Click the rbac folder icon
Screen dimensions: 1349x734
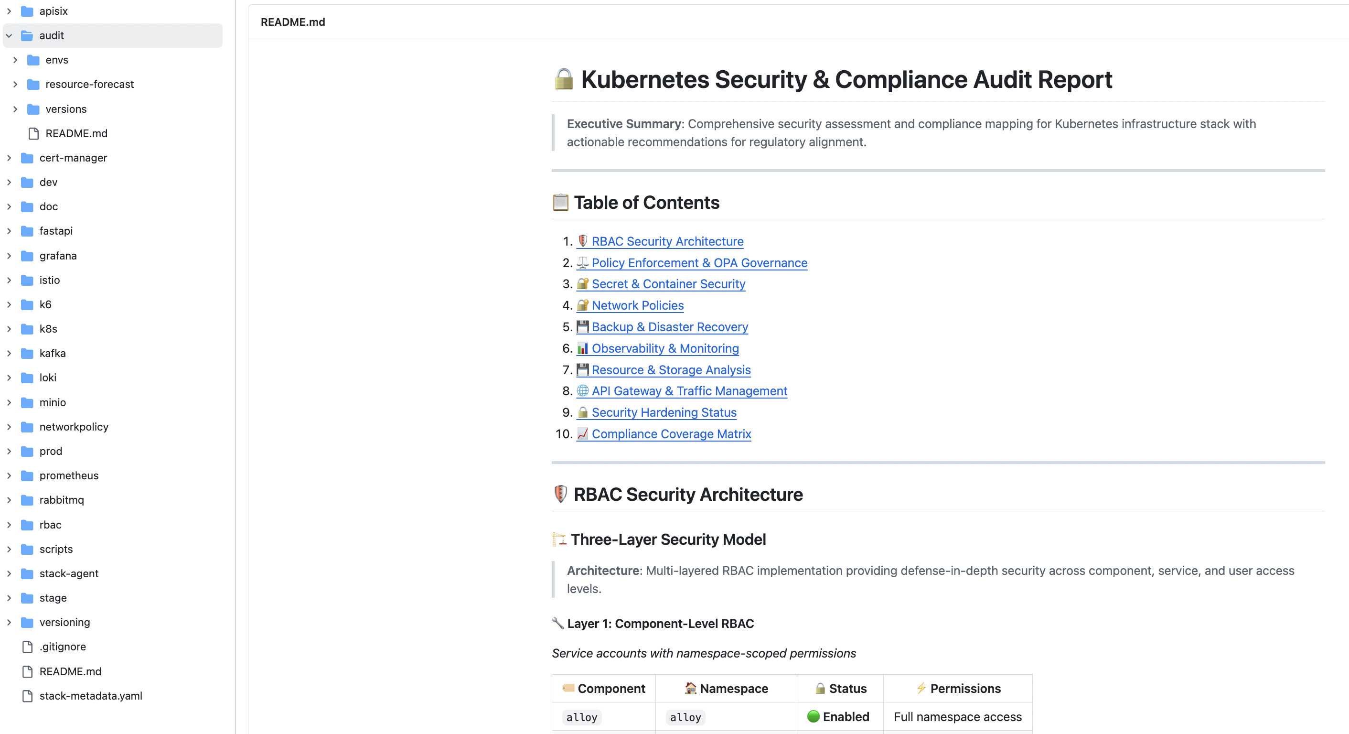click(27, 524)
